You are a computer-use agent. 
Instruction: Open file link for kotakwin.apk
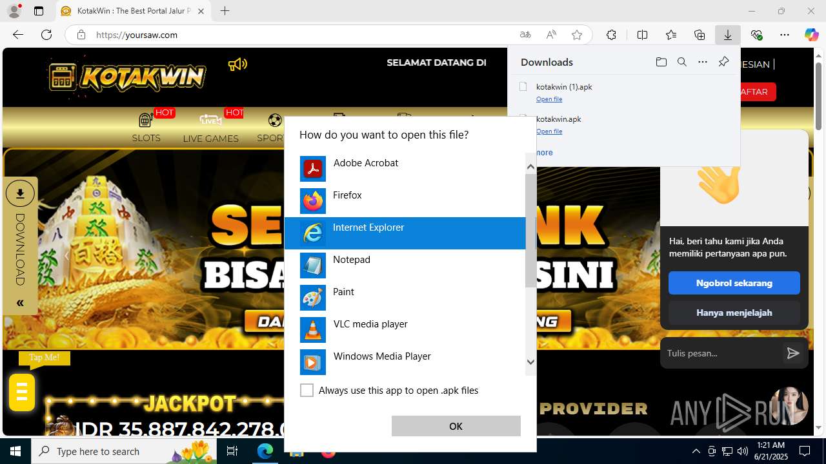(x=549, y=131)
